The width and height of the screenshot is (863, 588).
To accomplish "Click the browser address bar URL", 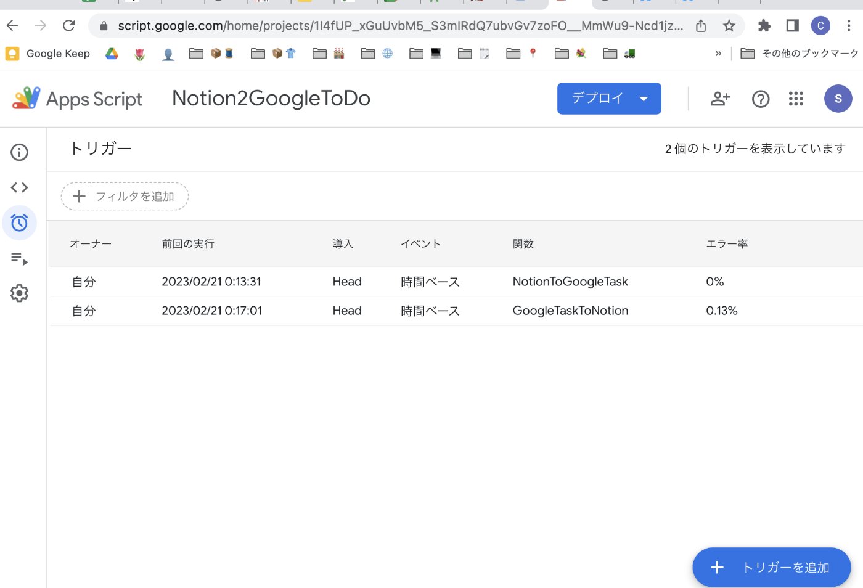I will 401,25.
